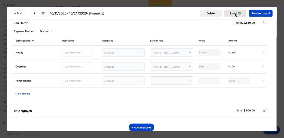This screenshot has width=284, height=138.
Task: Remove the Paycheck tips earning row
Action: tap(263, 80)
